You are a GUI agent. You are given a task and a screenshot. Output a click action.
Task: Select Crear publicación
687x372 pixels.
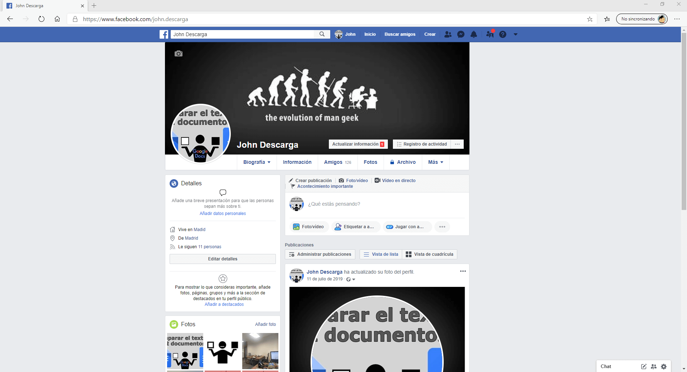(310, 181)
